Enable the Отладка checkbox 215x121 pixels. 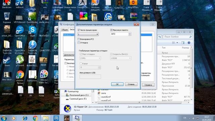(79, 43)
